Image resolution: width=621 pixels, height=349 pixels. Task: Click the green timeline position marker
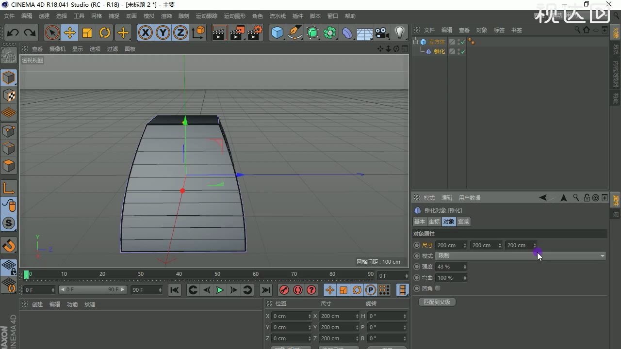27,274
